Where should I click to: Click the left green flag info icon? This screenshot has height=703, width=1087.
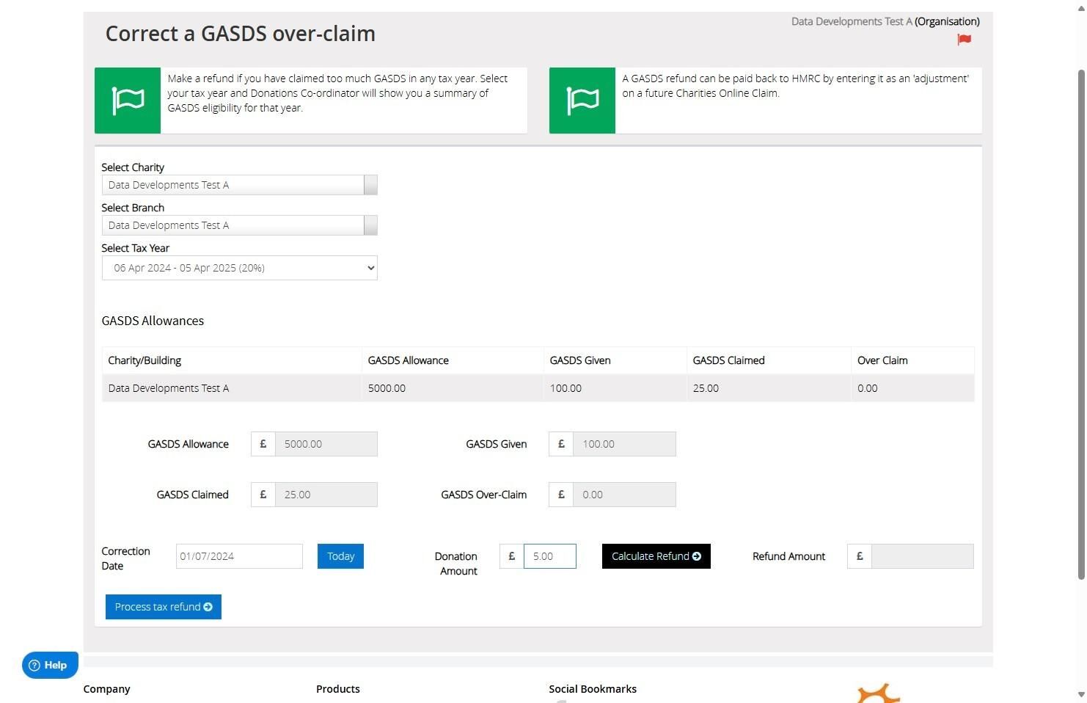[128, 101]
